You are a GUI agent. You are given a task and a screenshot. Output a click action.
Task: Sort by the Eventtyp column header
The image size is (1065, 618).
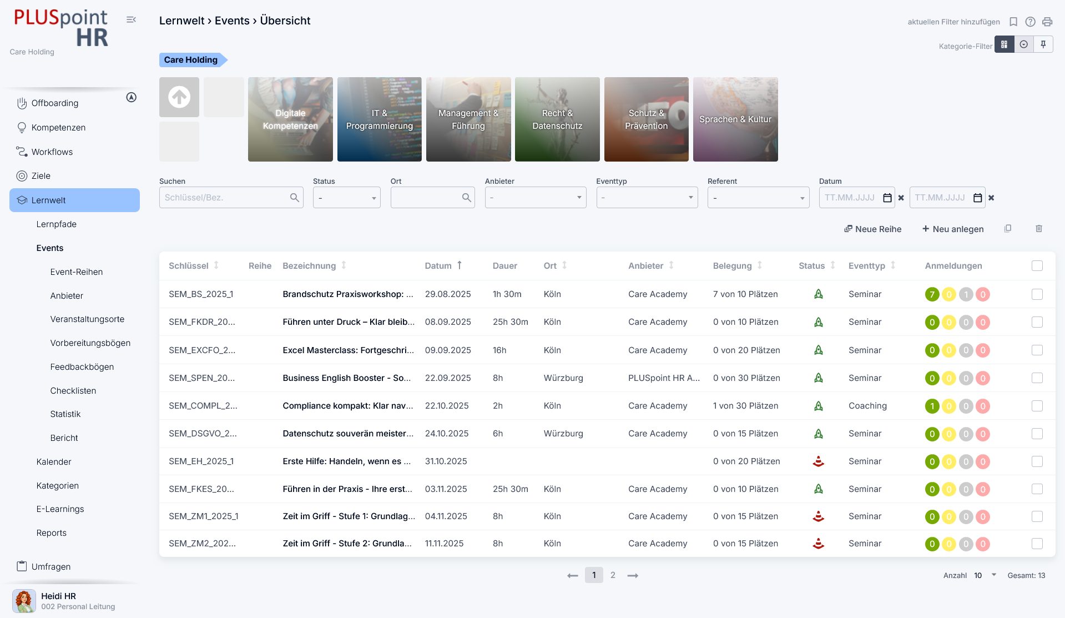click(x=871, y=266)
